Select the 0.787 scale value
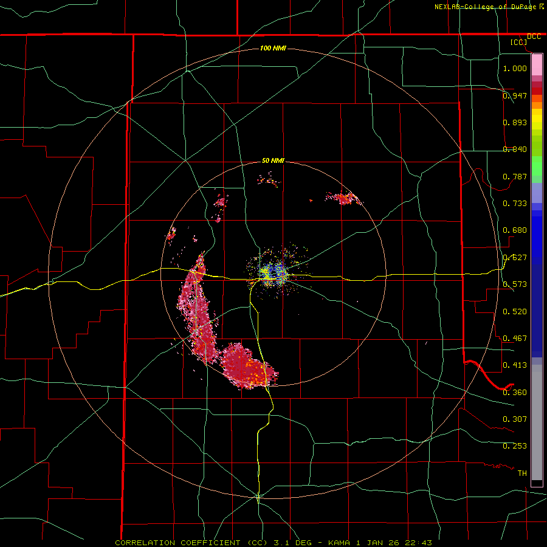 pyautogui.click(x=515, y=176)
